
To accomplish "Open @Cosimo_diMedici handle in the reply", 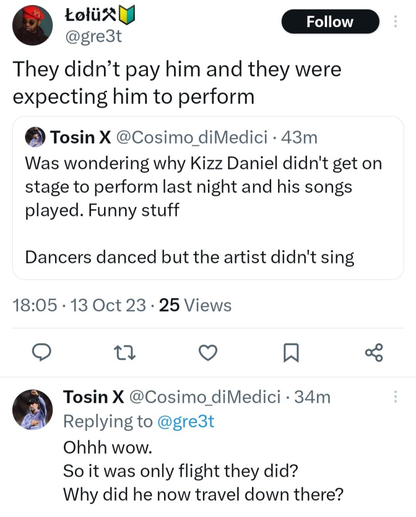I will (x=205, y=397).
